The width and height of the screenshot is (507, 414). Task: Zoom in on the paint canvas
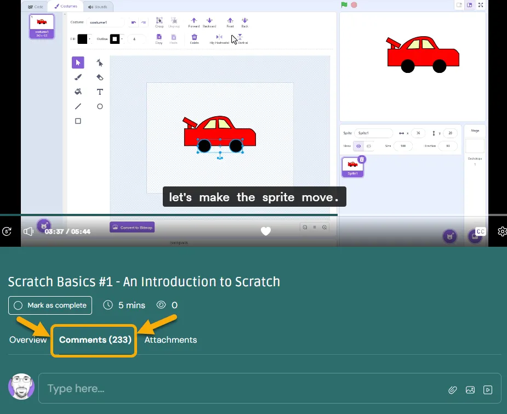pos(324,228)
